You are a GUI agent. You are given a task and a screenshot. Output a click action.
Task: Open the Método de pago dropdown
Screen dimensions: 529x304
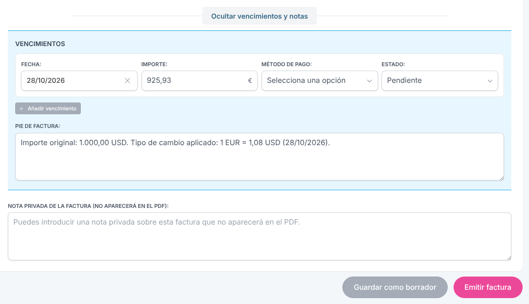319,81
